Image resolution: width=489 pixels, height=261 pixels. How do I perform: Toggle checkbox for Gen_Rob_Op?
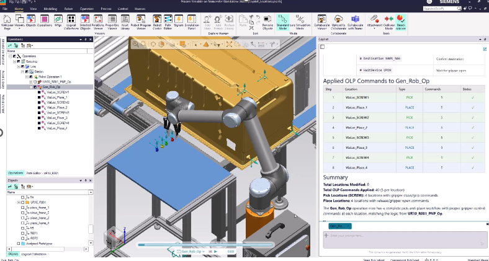point(35,87)
